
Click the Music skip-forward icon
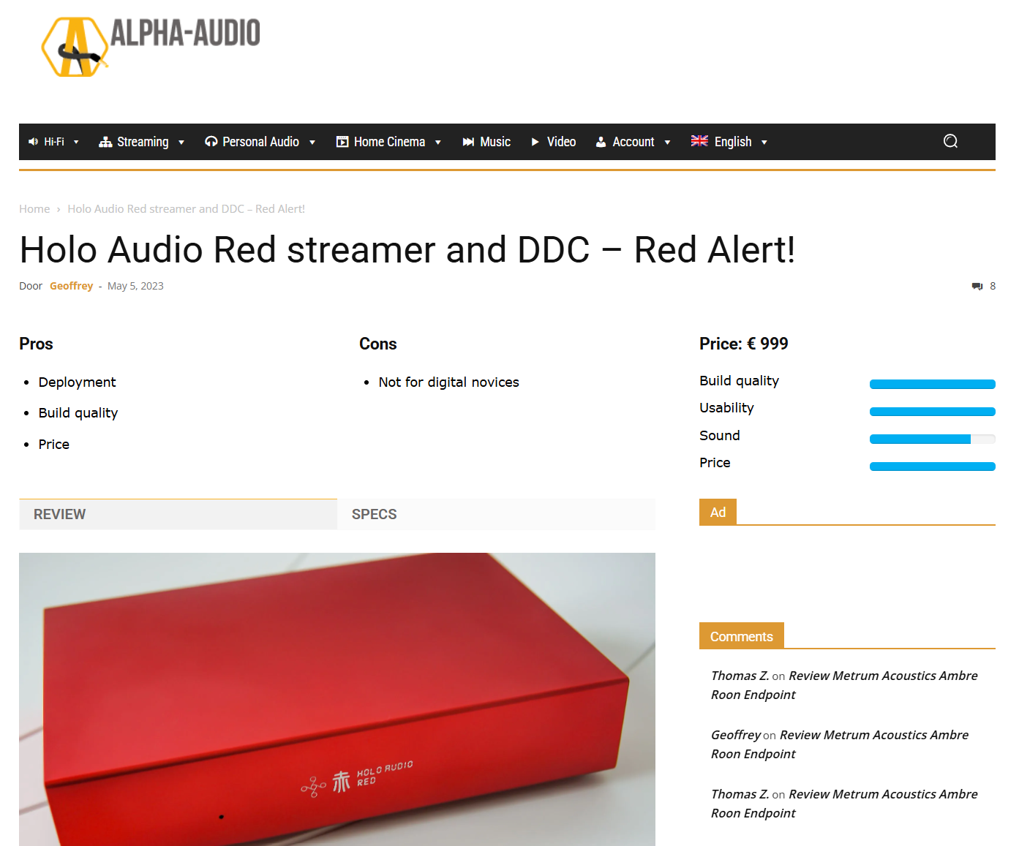point(468,142)
